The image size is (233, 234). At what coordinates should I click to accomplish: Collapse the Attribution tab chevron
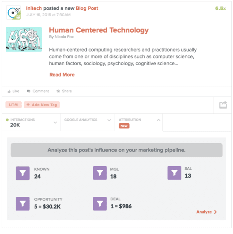[x=158, y=120]
